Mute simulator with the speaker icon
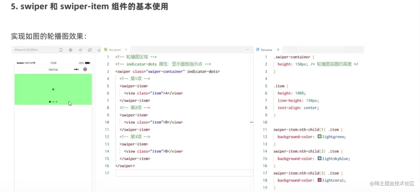Screen dimensions: 420x192 tap(80, 50)
